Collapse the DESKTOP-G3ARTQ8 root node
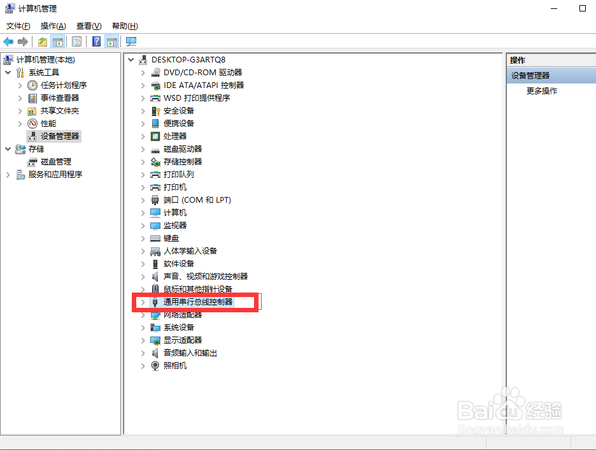The width and height of the screenshot is (596, 450). pyautogui.click(x=131, y=60)
